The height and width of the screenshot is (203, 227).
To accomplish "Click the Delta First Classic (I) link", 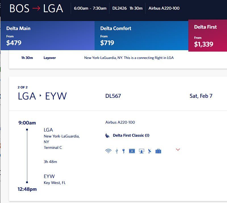I will (131, 136).
